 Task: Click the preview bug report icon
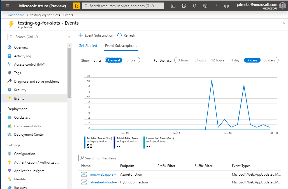tap(76, 6)
